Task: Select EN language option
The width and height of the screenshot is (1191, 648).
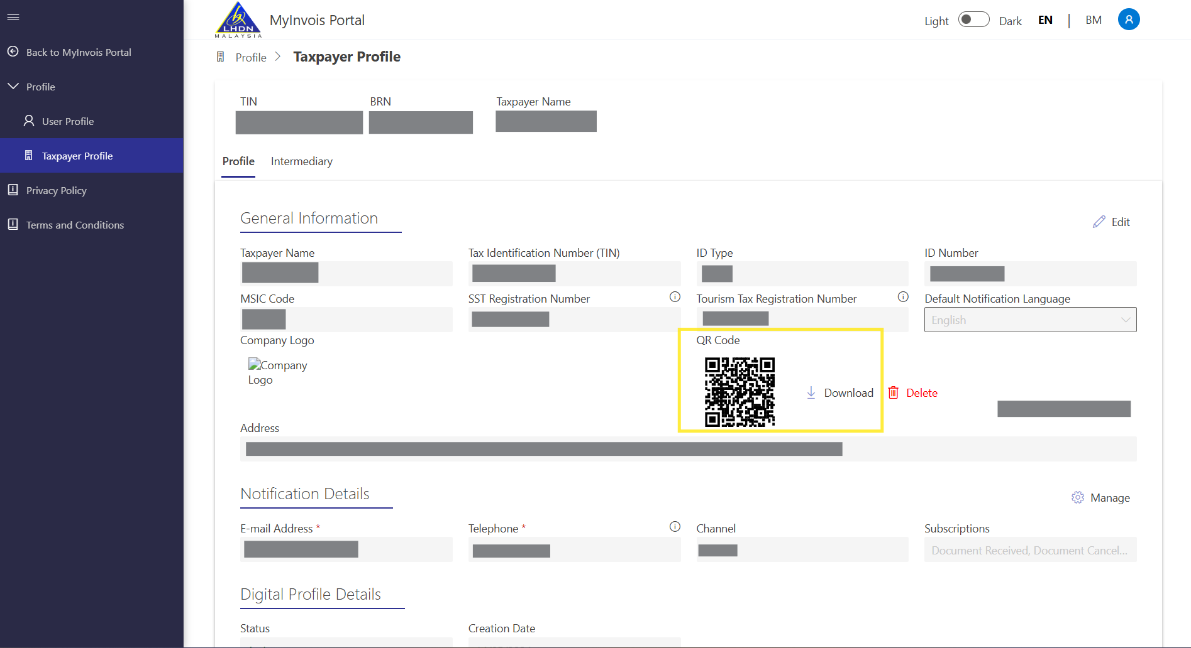Action: pyautogui.click(x=1045, y=20)
